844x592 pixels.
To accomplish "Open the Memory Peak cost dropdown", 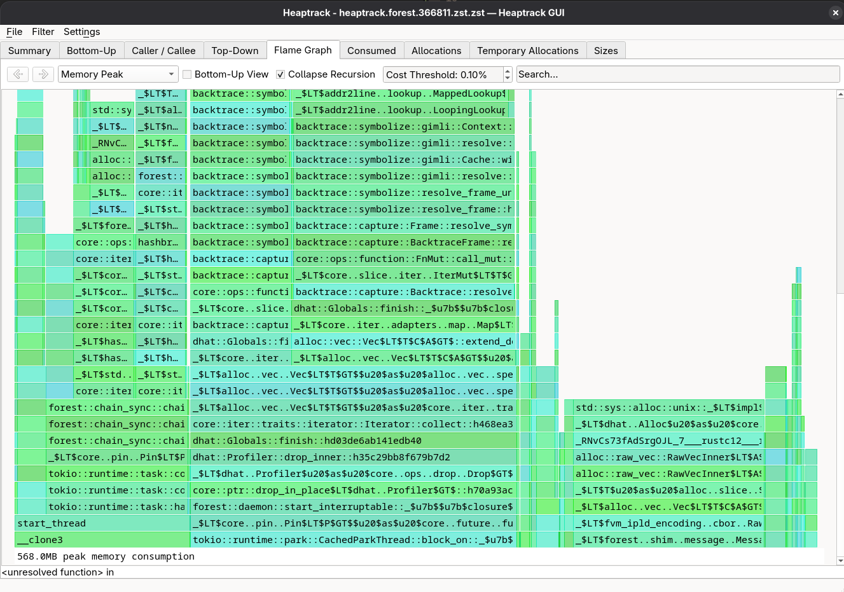I will [118, 74].
